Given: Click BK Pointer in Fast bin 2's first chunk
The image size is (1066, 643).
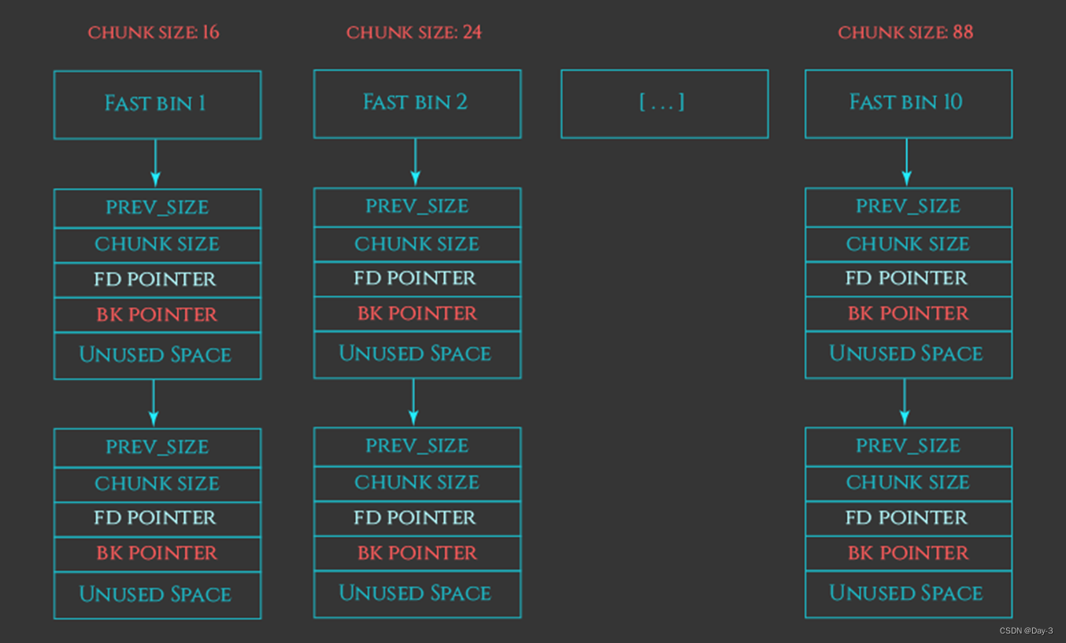Looking at the screenshot, I should 416,313.
